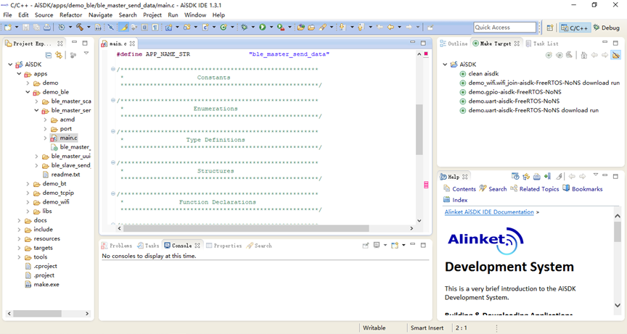Image resolution: width=627 pixels, height=334 pixels.
Task: Click the Open New Console icon
Action: 395,246
